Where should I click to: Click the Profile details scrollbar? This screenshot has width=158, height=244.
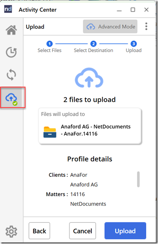point(138,179)
